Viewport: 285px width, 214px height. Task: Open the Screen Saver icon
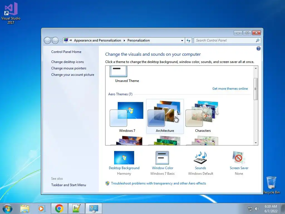(x=239, y=158)
